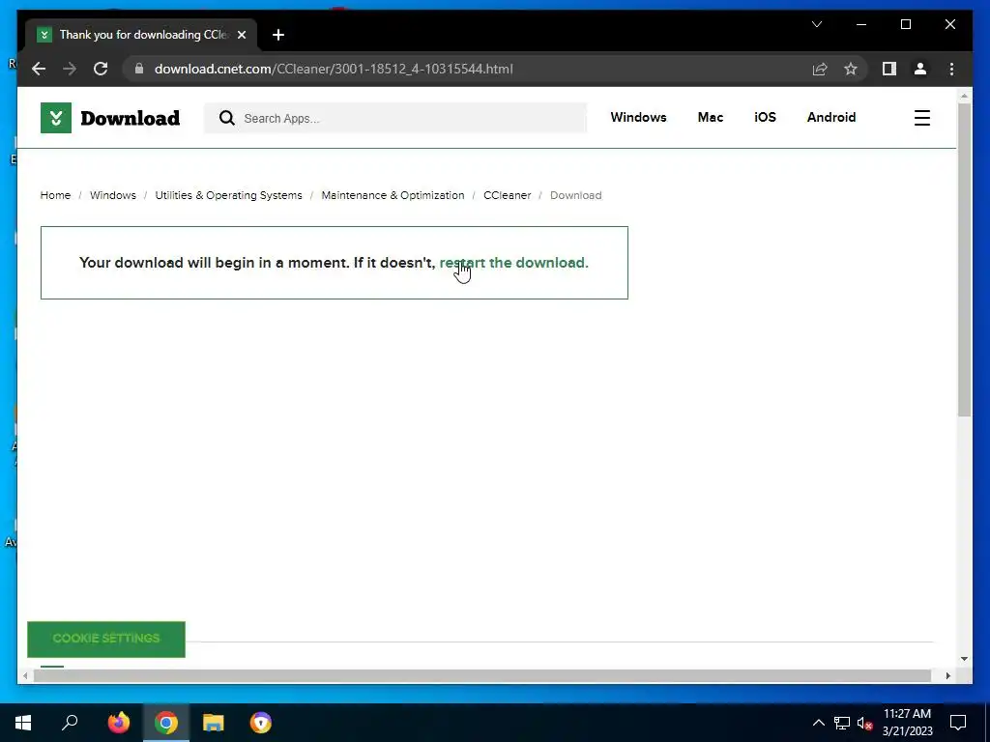Open the CCleaner breadcrumb
Image resolution: width=990 pixels, height=742 pixels.
coord(507,195)
